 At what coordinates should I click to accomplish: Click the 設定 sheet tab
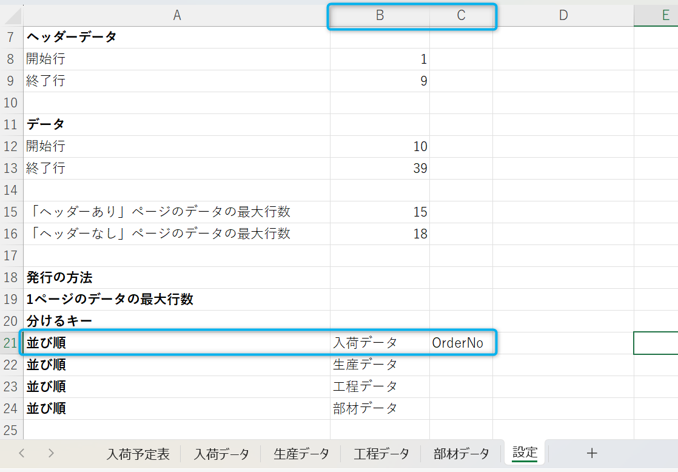coord(525,453)
